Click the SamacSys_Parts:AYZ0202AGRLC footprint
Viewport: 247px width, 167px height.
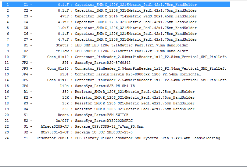(104, 121)
